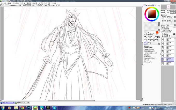Open the Filter menu
The image size is (176, 110).
(34, 3)
